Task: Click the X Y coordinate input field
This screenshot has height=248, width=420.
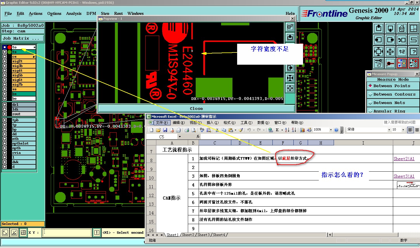Action: click(67, 233)
